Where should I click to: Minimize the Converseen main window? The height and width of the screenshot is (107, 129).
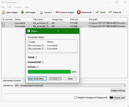point(108,2)
